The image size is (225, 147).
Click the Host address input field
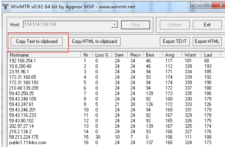(67, 25)
